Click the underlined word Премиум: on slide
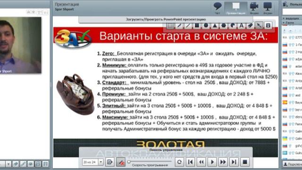 [114, 94]
